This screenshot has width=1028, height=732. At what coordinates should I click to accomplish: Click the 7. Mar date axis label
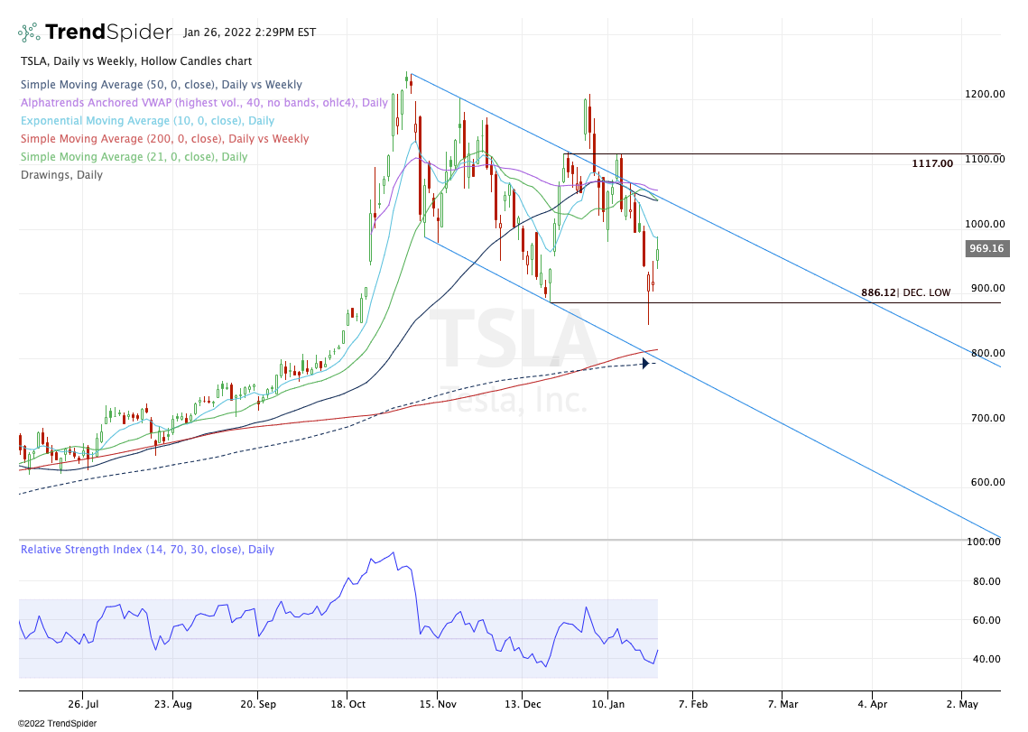coord(783,704)
